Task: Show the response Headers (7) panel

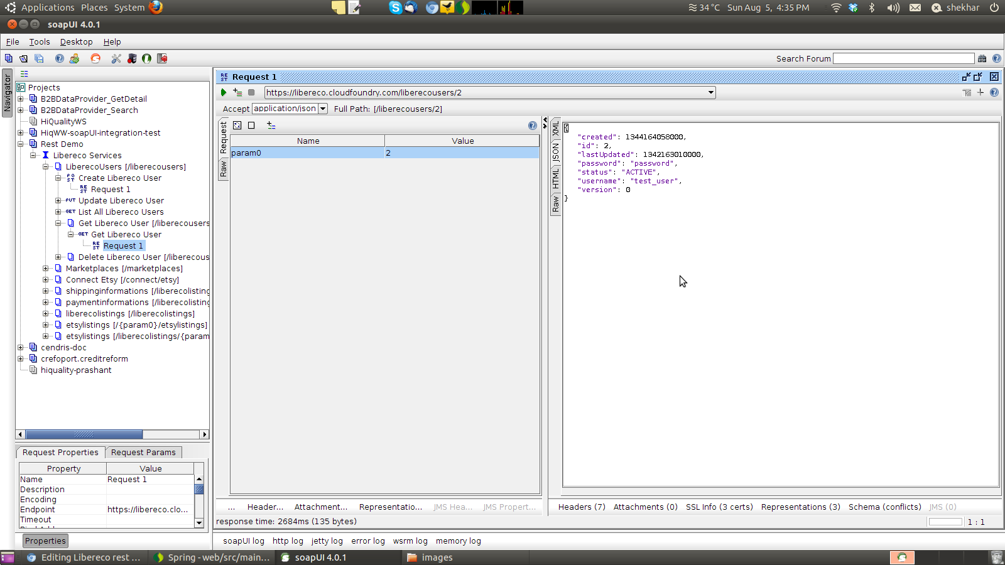Action: coord(582,507)
